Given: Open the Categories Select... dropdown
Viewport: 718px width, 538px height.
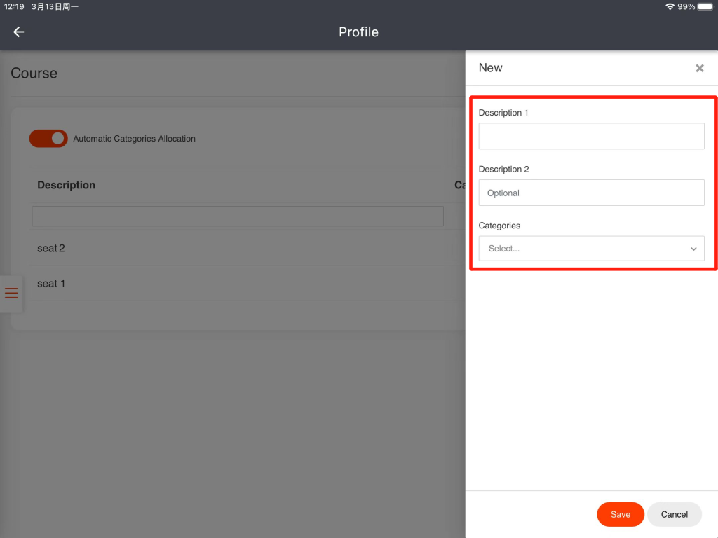Looking at the screenshot, I should point(583,249).
